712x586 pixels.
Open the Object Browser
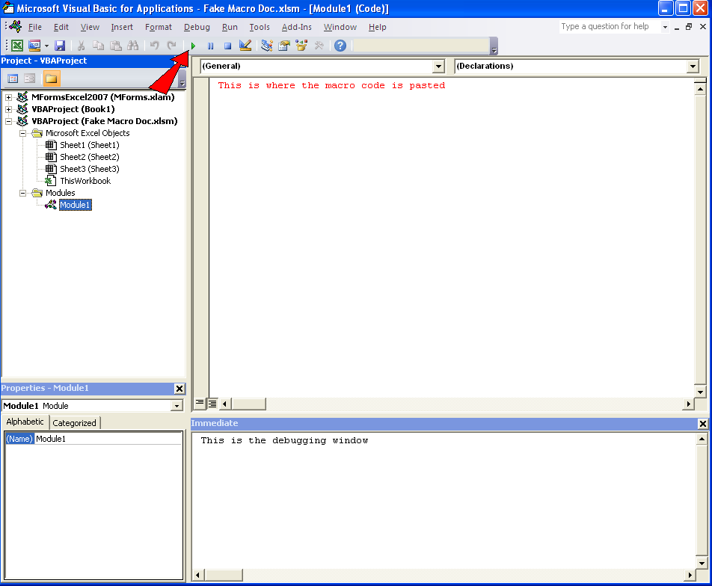point(301,45)
